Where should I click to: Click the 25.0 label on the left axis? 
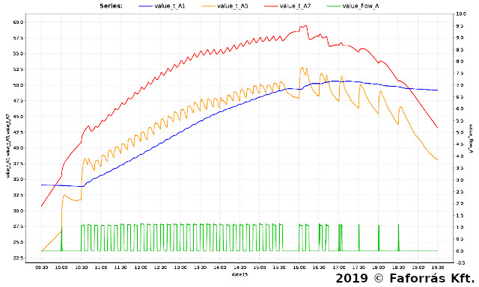[x=18, y=242]
